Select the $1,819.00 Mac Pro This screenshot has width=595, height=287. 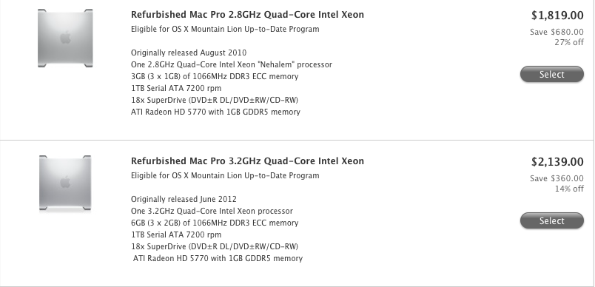(552, 74)
